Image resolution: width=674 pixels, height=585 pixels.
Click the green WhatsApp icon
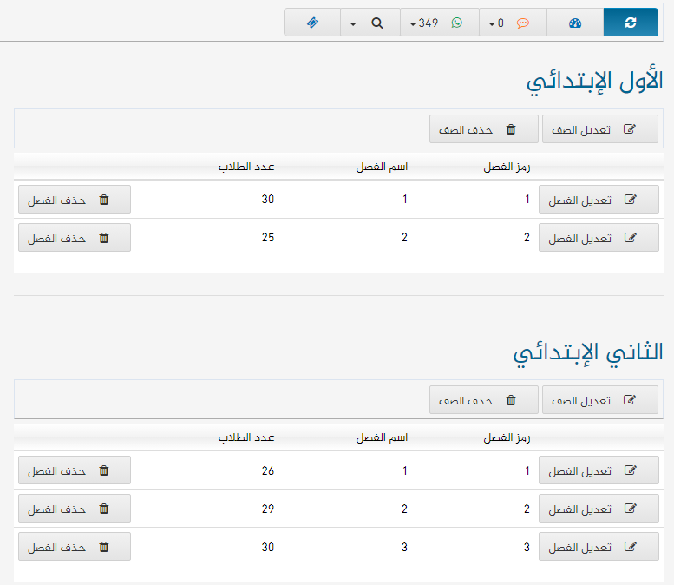point(456,23)
